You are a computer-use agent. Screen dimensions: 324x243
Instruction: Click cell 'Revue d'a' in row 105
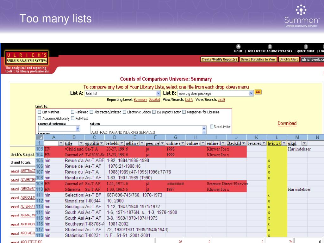(74, 160)
